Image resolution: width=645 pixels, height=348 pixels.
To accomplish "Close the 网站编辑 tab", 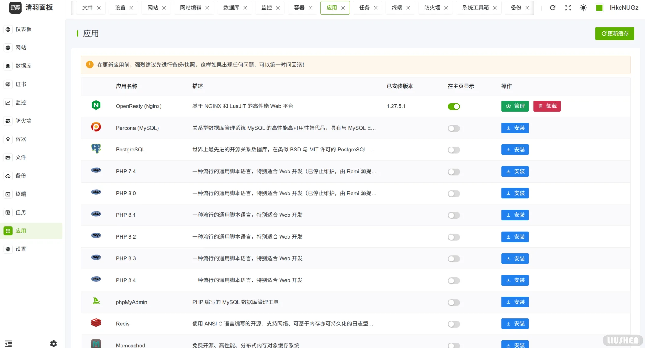I will [207, 8].
